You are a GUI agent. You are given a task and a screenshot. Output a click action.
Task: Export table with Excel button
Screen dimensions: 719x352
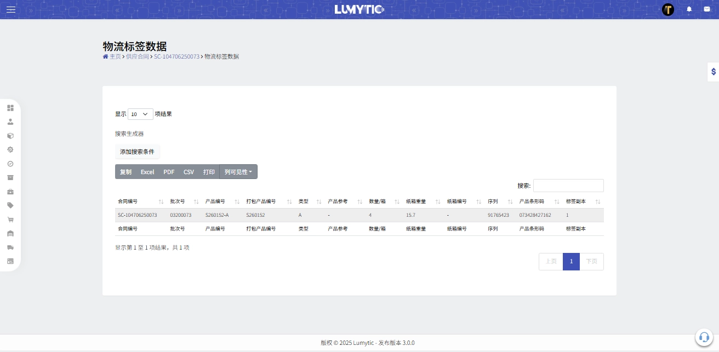tap(147, 172)
